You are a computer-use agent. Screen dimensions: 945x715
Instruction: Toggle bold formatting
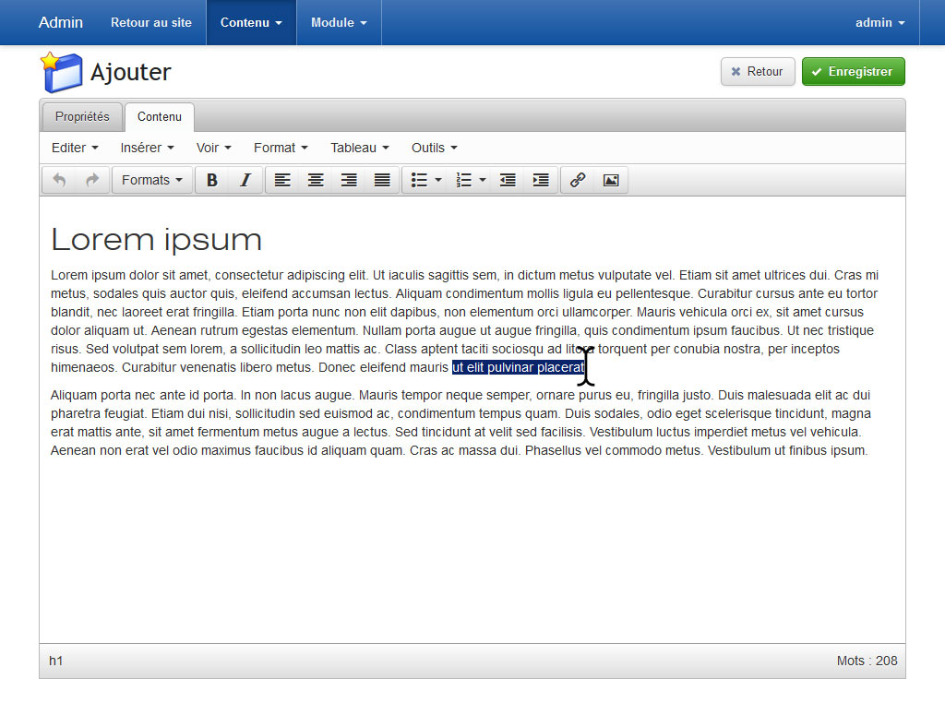212,180
